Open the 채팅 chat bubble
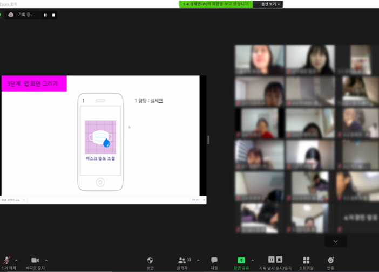 coord(214,260)
